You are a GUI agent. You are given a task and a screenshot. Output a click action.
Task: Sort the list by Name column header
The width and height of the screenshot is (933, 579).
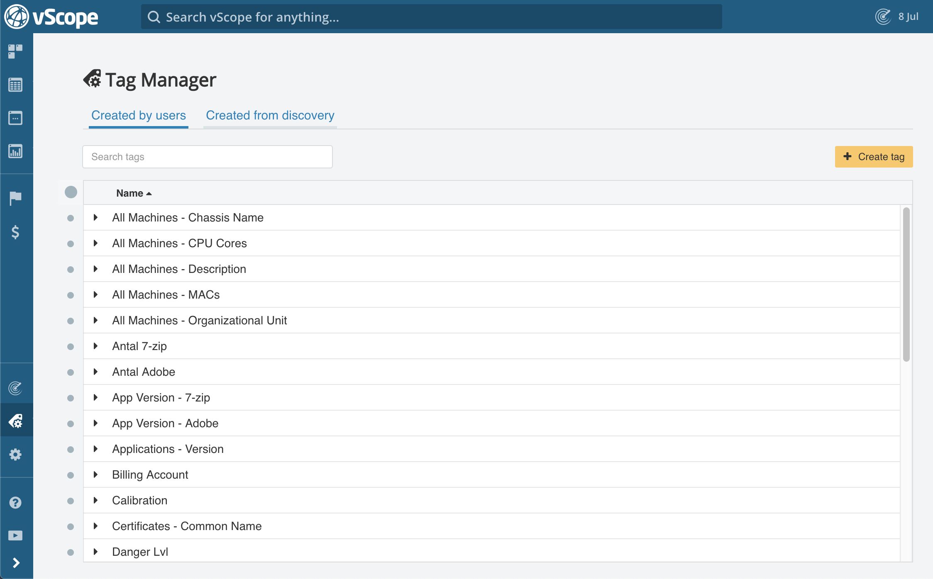click(134, 193)
